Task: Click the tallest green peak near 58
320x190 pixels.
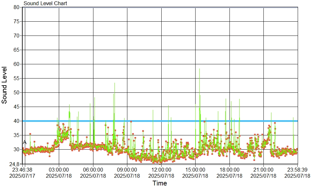Action: coord(199,69)
